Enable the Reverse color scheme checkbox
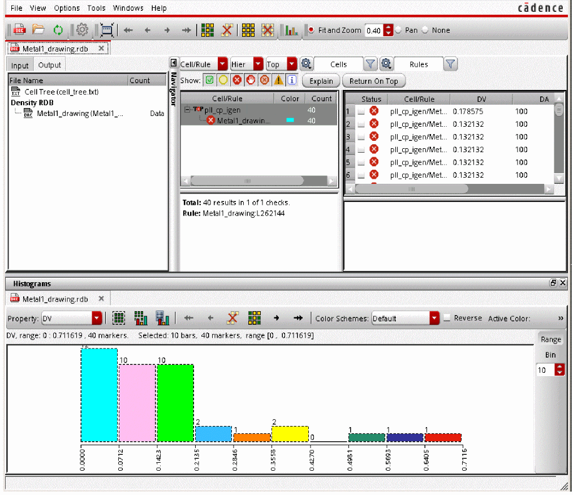This screenshot has height=495, width=573. [x=447, y=318]
